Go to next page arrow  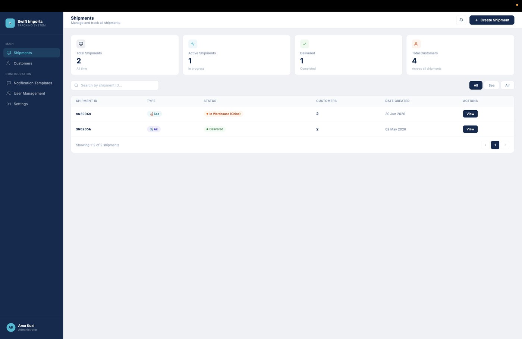505,145
